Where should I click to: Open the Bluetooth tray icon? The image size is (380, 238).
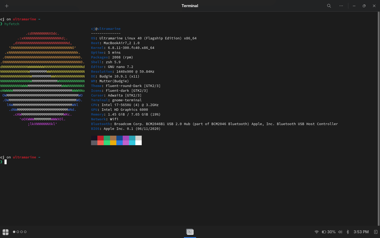348,232
